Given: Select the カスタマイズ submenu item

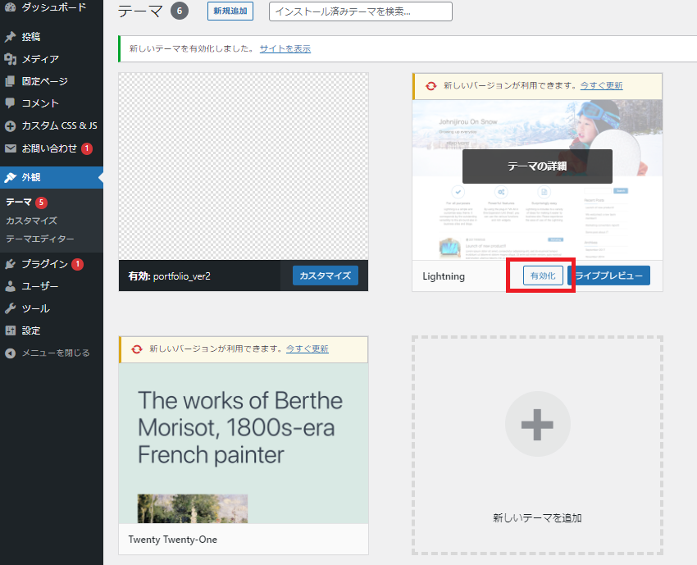Looking at the screenshot, I should click(31, 221).
